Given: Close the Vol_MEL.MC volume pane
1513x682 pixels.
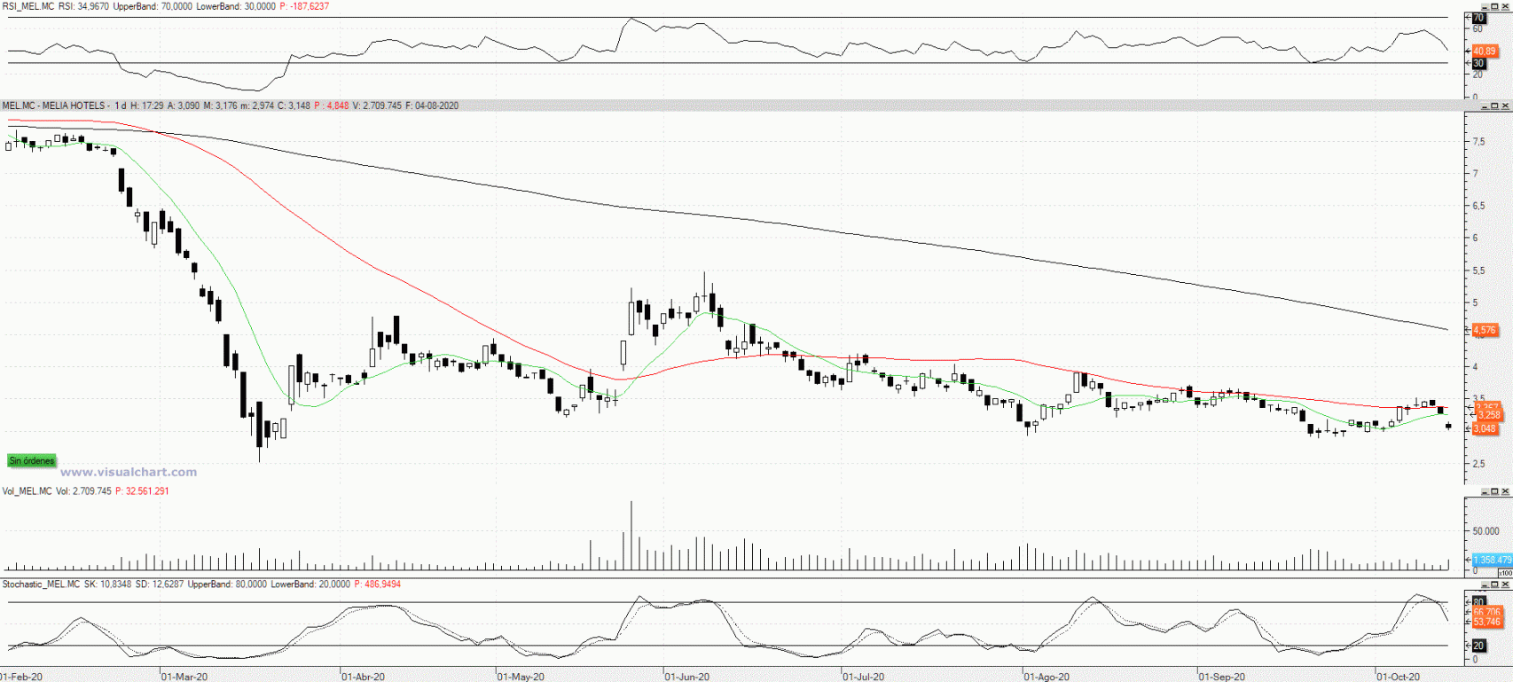Looking at the screenshot, I should [x=1505, y=491].
